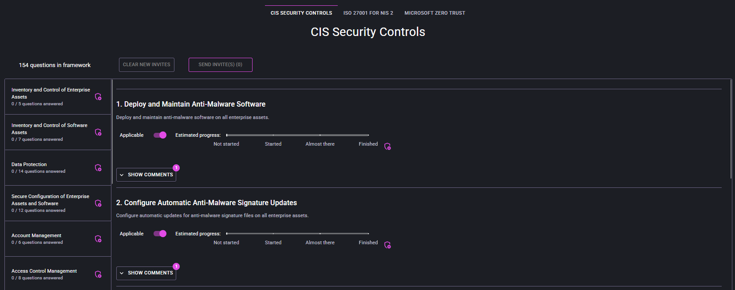Click invite shield icon for Account Management
The height and width of the screenshot is (290, 735).
point(98,239)
